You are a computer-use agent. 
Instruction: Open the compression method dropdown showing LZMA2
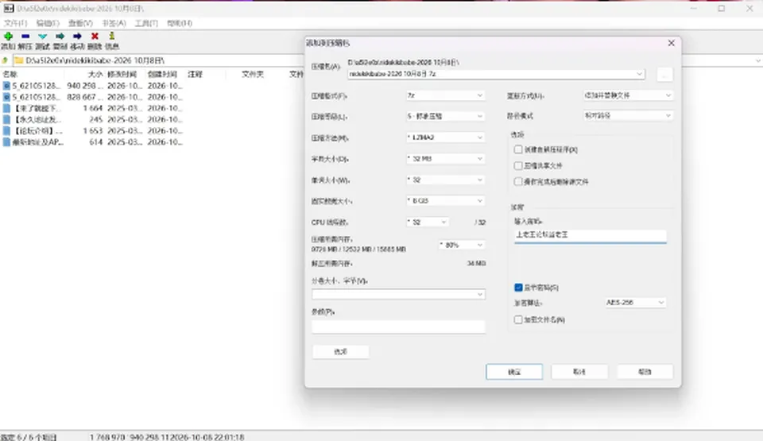[445, 137]
